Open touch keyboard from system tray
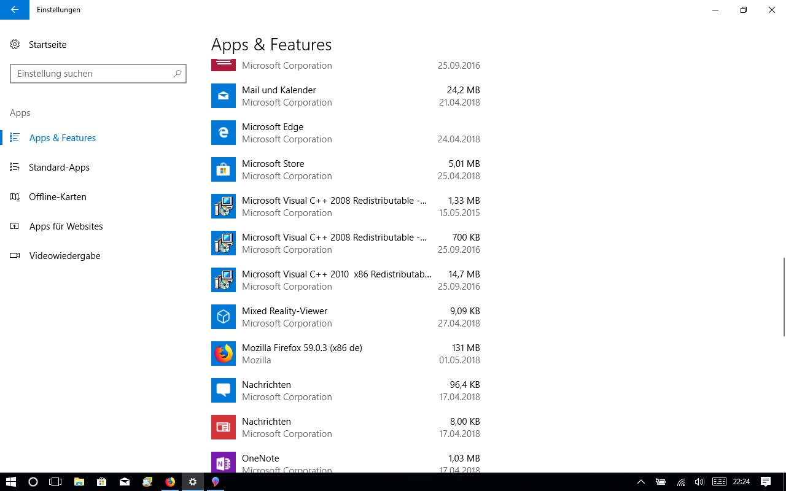786x491 pixels. click(720, 482)
